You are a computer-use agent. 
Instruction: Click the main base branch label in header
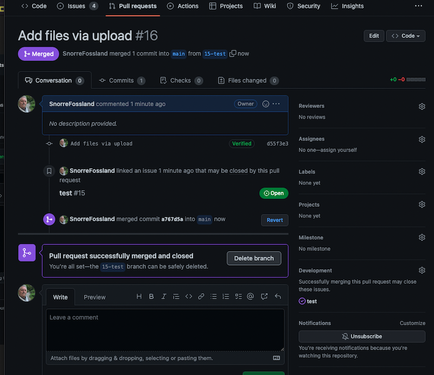pos(178,54)
